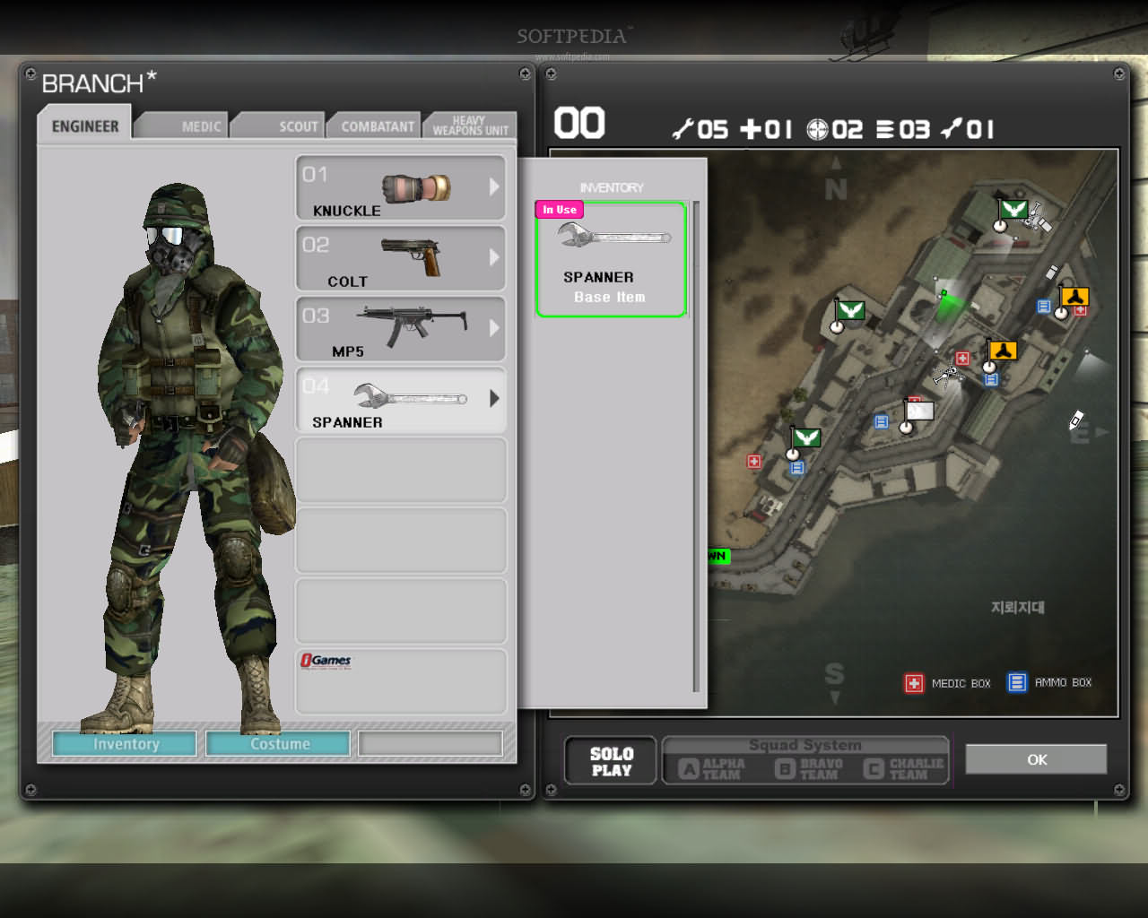Click the Ammo Box legend icon
The image size is (1148, 918).
click(1016, 682)
